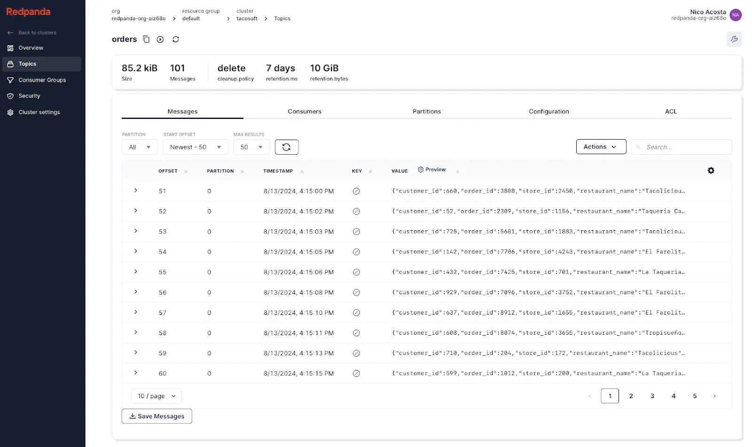Switch to the Consumers tab
Image resolution: width=752 pixels, height=447 pixels.
point(305,111)
